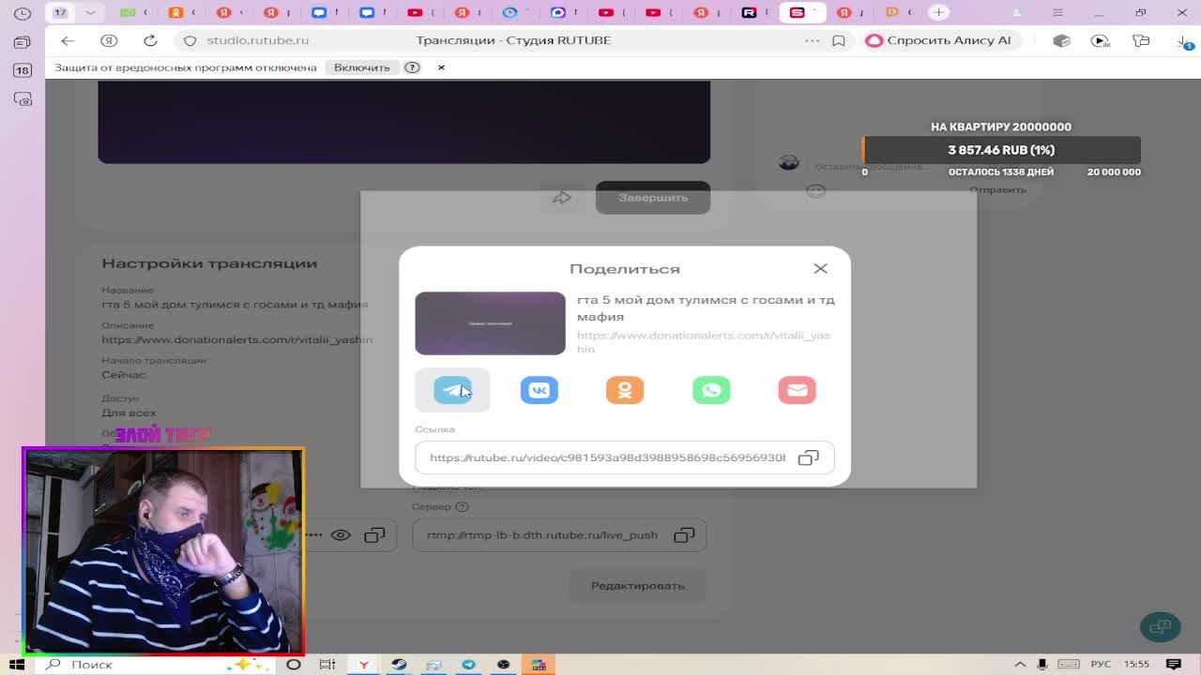The height and width of the screenshot is (675, 1201).
Task: Open the Yandex browser taskbar icon
Action: click(x=363, y=664)
